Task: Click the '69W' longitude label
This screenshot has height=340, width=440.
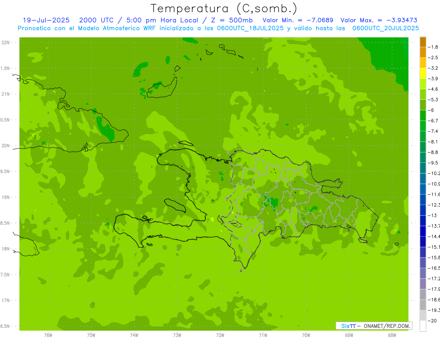Action: pos(349,335)
